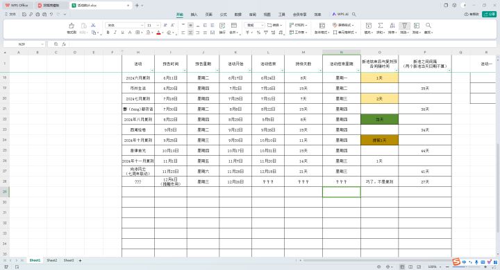
Task: Switch to the Start (开始) ribbon tab
Action: [x=180, y=15]
